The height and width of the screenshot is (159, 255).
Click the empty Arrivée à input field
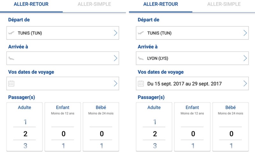(x=61, y=58)
